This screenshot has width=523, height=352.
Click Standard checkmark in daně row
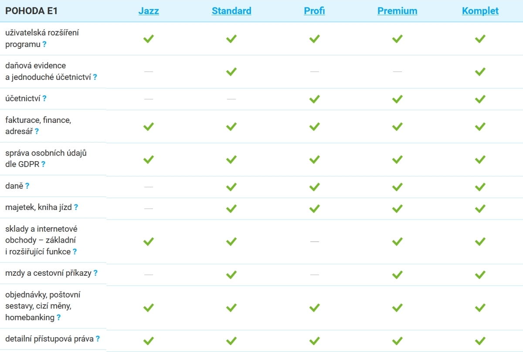click(x=231, y=187)
